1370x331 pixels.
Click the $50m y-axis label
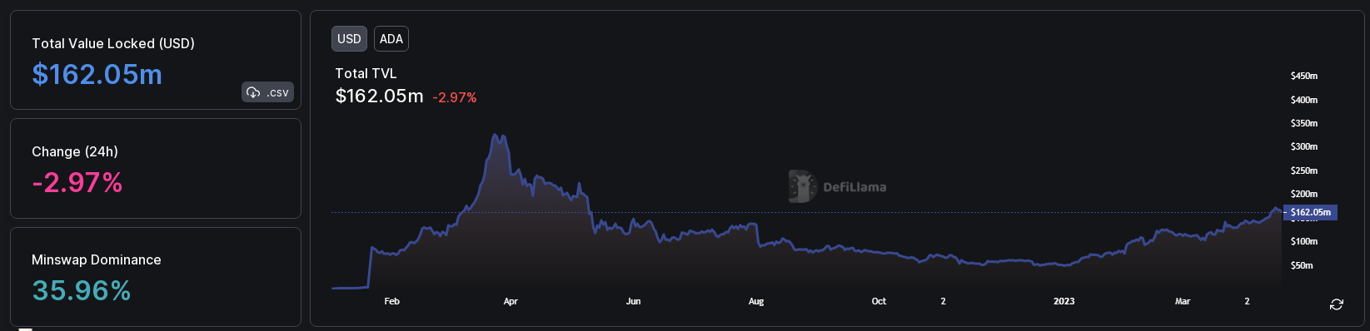(1302, 265)
